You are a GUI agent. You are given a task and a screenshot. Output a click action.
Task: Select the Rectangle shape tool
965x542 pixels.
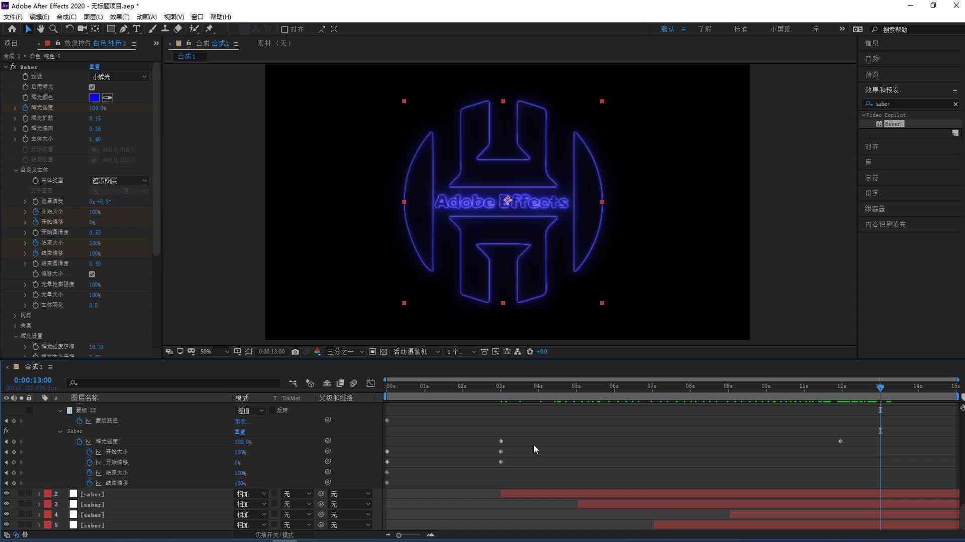coord(111,29)
